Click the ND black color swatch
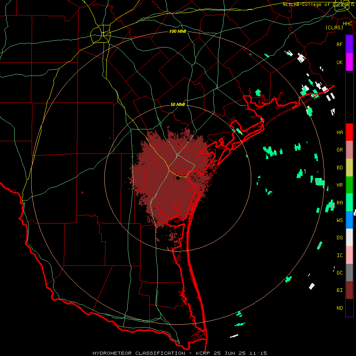Image resolution: width=356 pixels, height=356 pixels. [349, 308]
